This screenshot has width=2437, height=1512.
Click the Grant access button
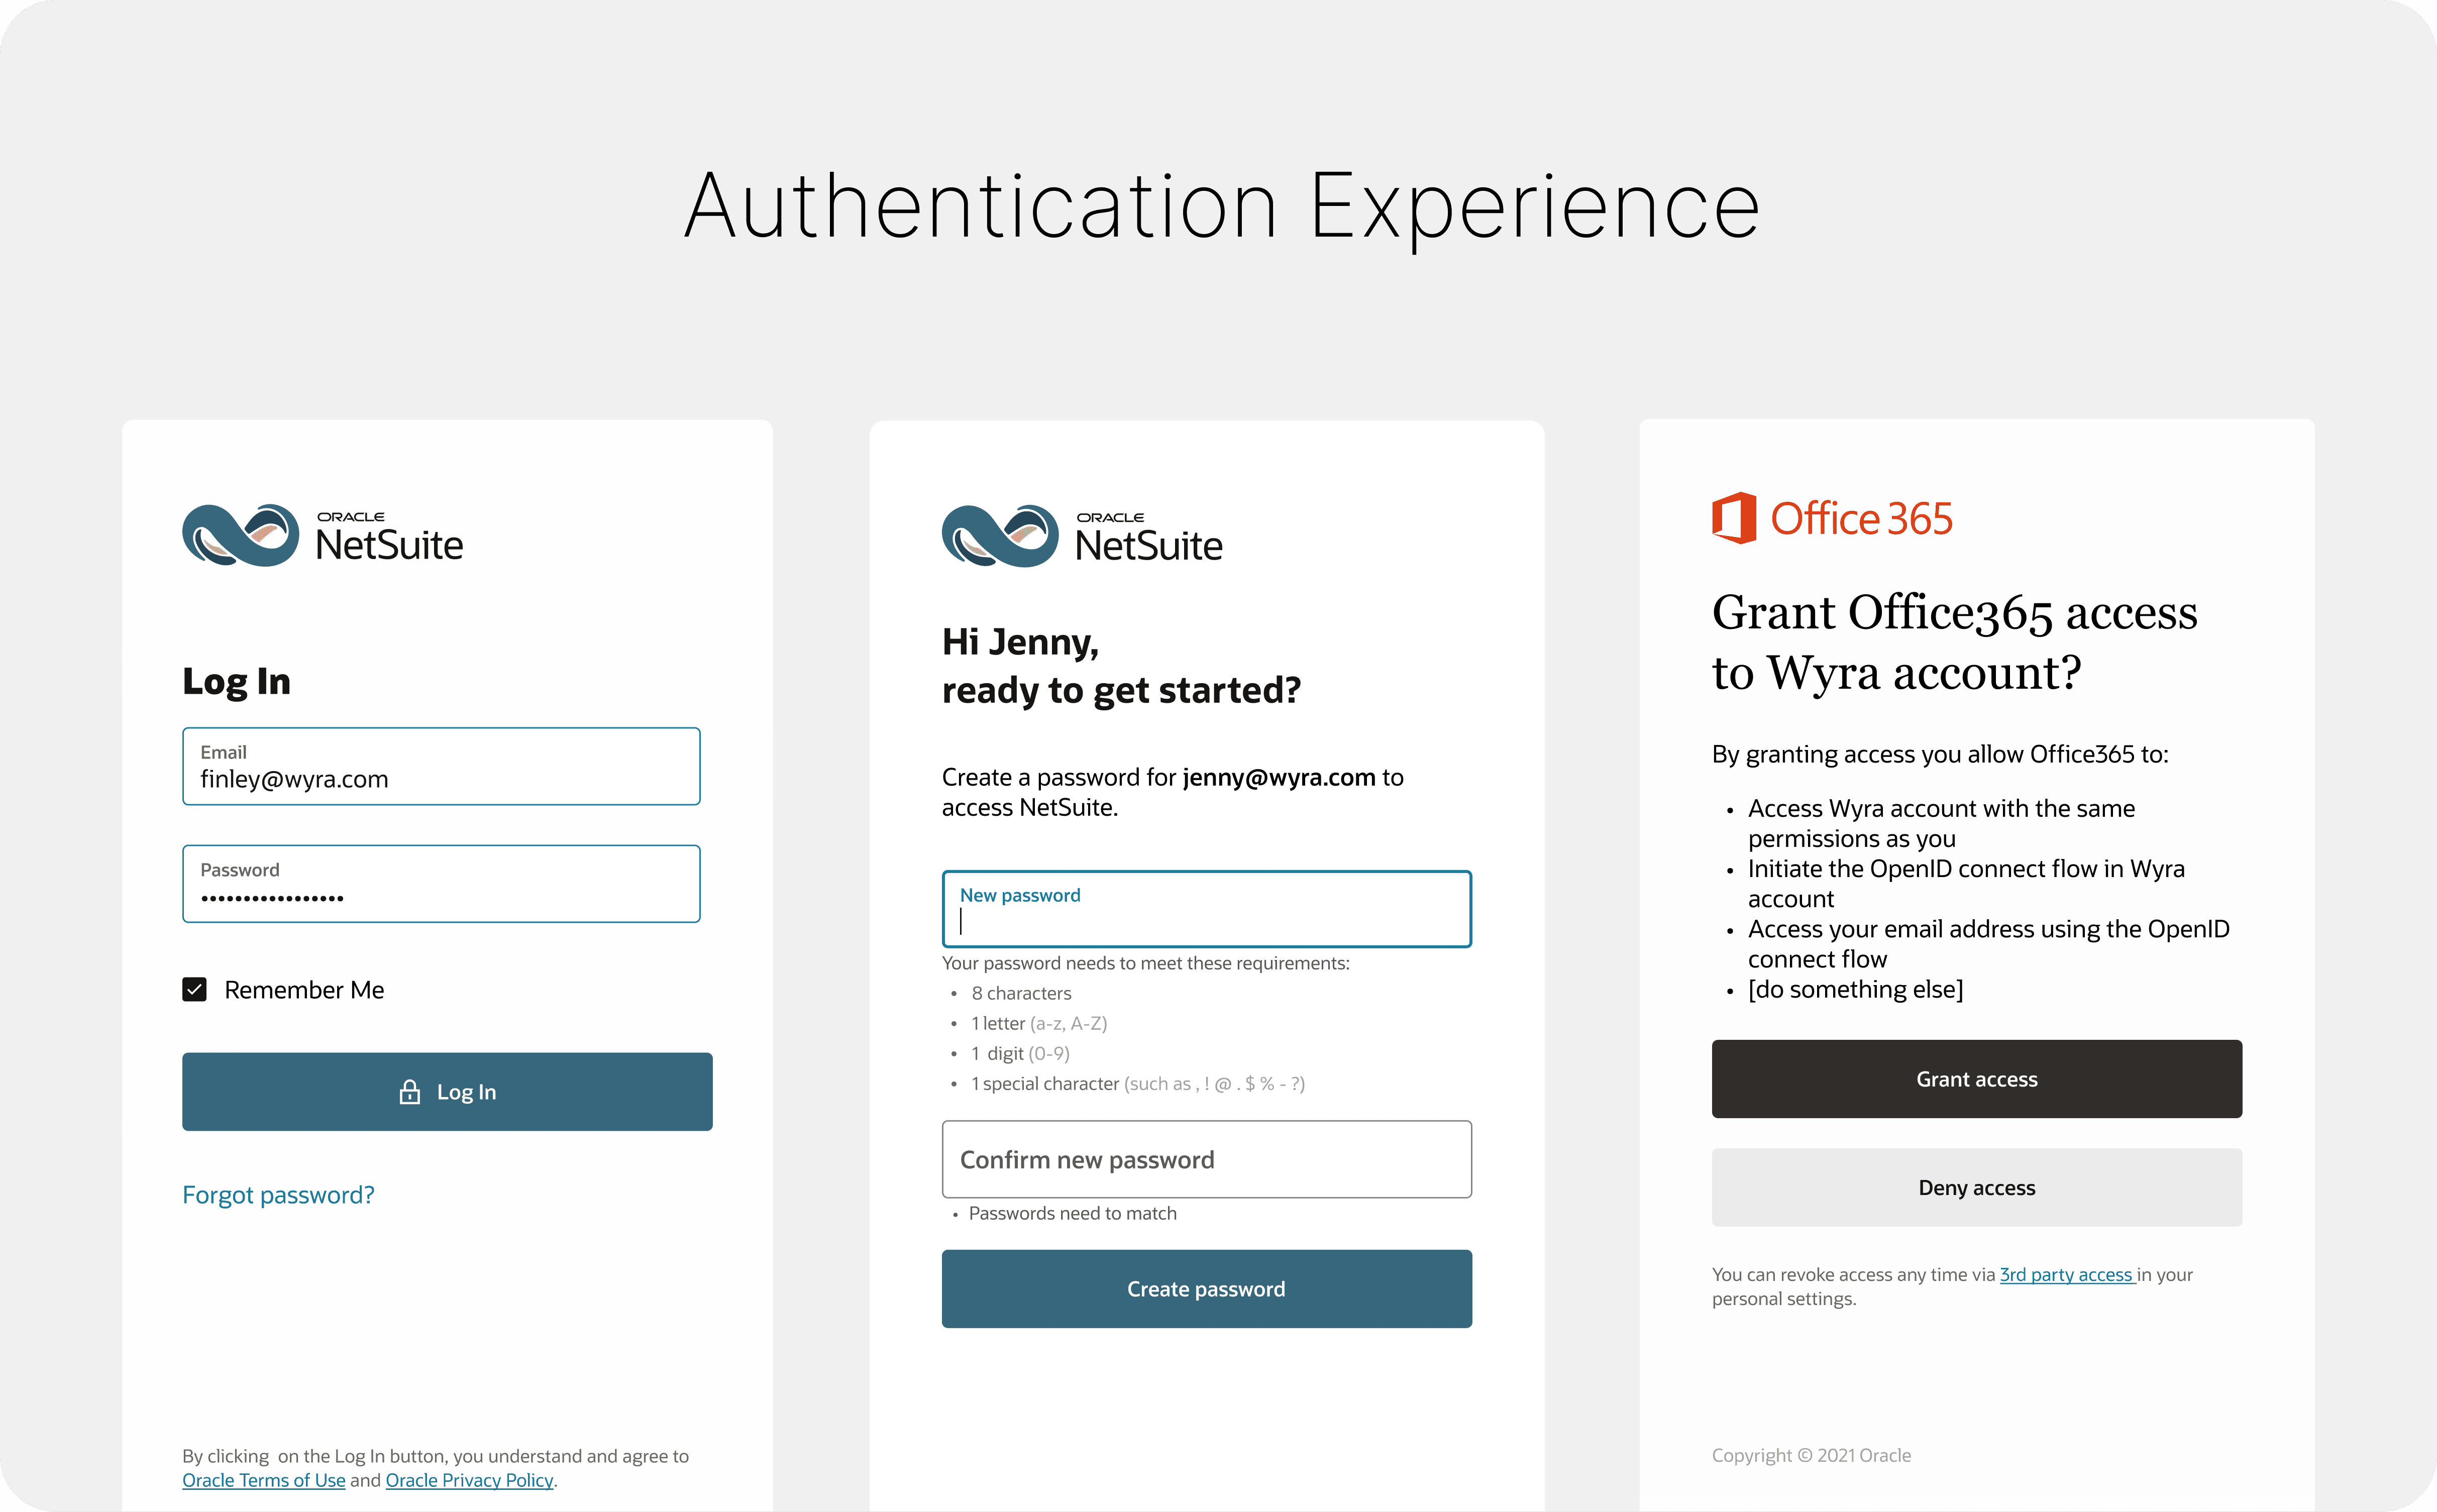(1976, 1080)
